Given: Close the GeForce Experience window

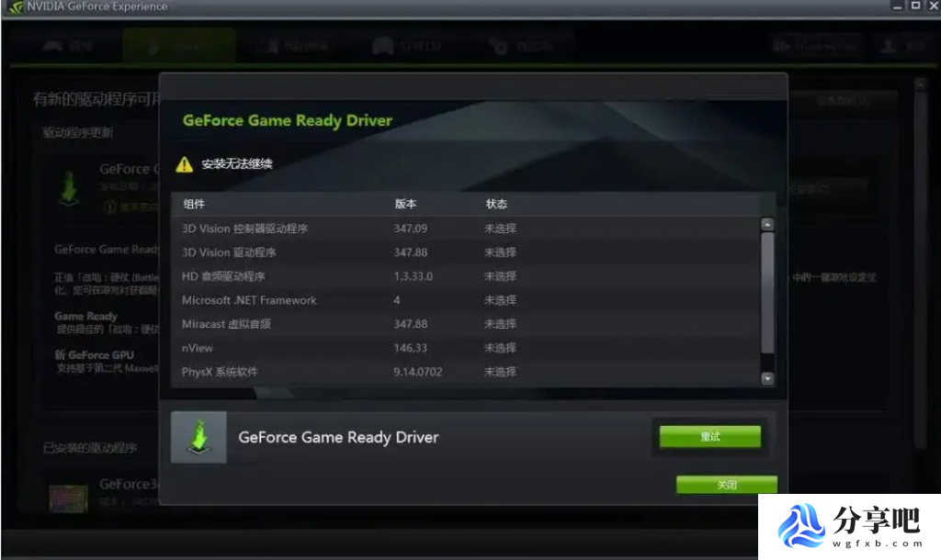Looking at the screenshot, I should coord(934,6).
